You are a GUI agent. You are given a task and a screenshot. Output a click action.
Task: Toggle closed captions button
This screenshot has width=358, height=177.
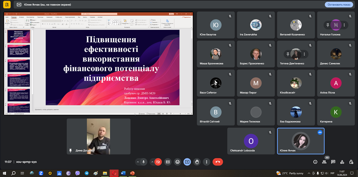click(168, 162)
